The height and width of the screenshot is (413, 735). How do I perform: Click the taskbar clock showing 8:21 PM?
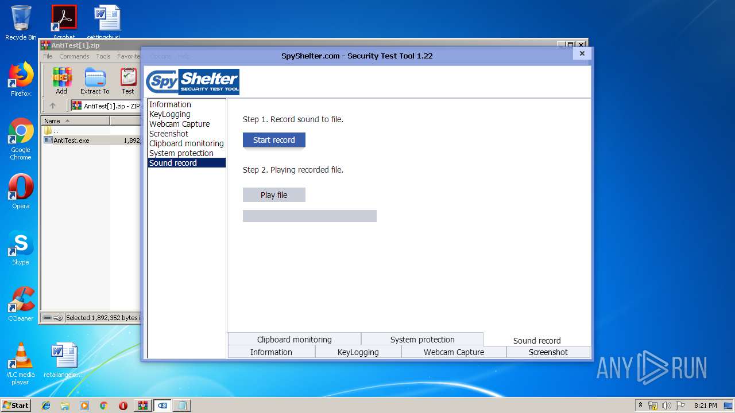[705, 406]
